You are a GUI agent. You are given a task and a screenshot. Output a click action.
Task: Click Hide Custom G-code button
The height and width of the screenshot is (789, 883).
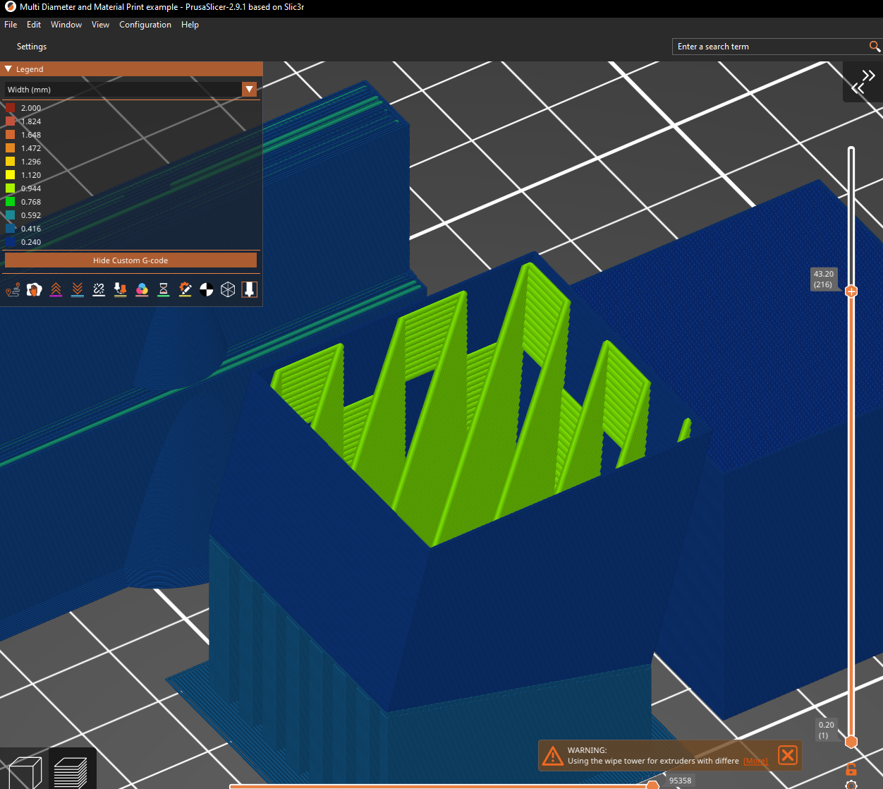pos(130,260)
